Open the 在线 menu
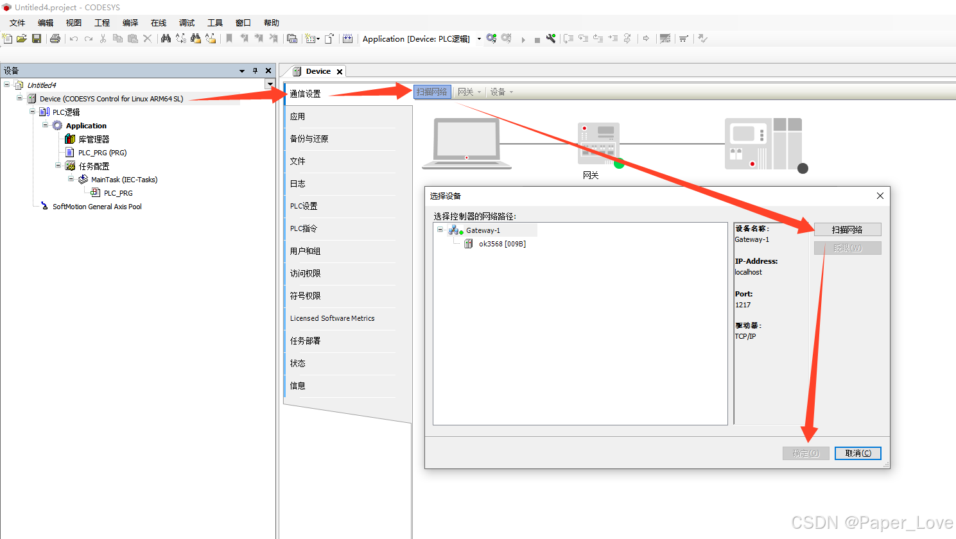The height and width of the screenshot is (539, 956). click(x=159, y=23)
